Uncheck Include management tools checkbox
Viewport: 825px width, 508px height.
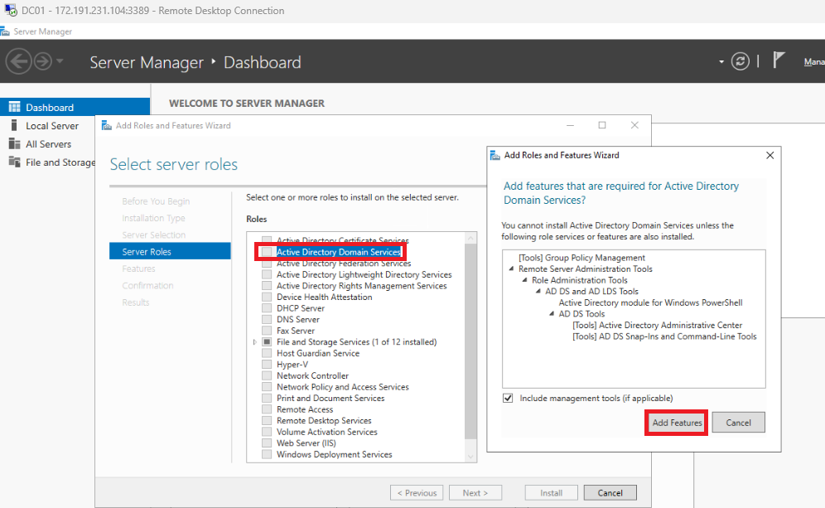point(508,398)
